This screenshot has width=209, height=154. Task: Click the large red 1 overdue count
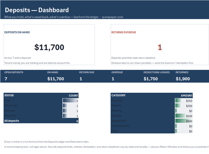[160, 47]
